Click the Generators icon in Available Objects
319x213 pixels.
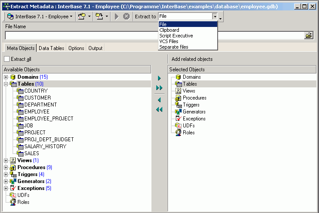pos(13,181)
